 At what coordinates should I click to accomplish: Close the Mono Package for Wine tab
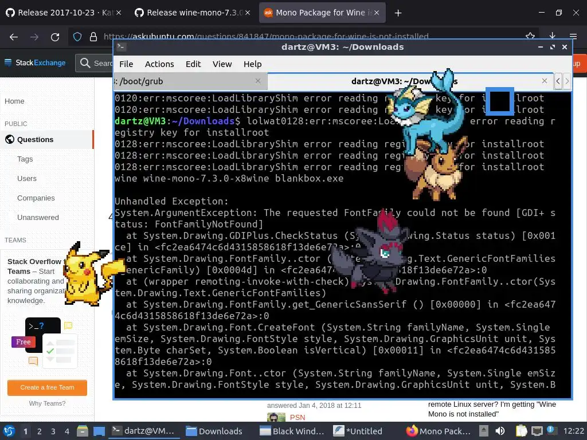coord(377,13)
